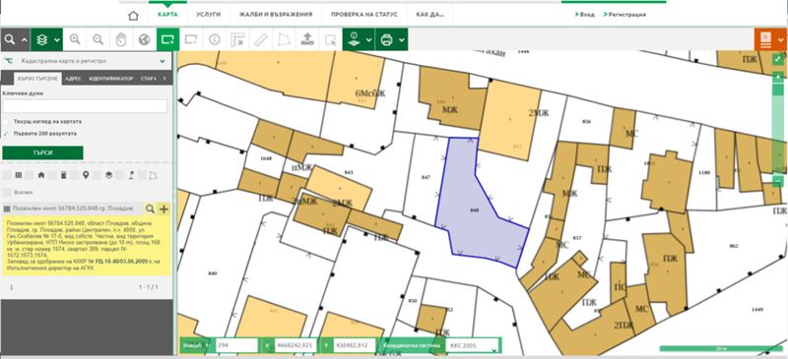Image resolution: width=788 pixels, height=359 pixels.
Task: Activate the info identify tool
Action: click(x=215, y=39)
